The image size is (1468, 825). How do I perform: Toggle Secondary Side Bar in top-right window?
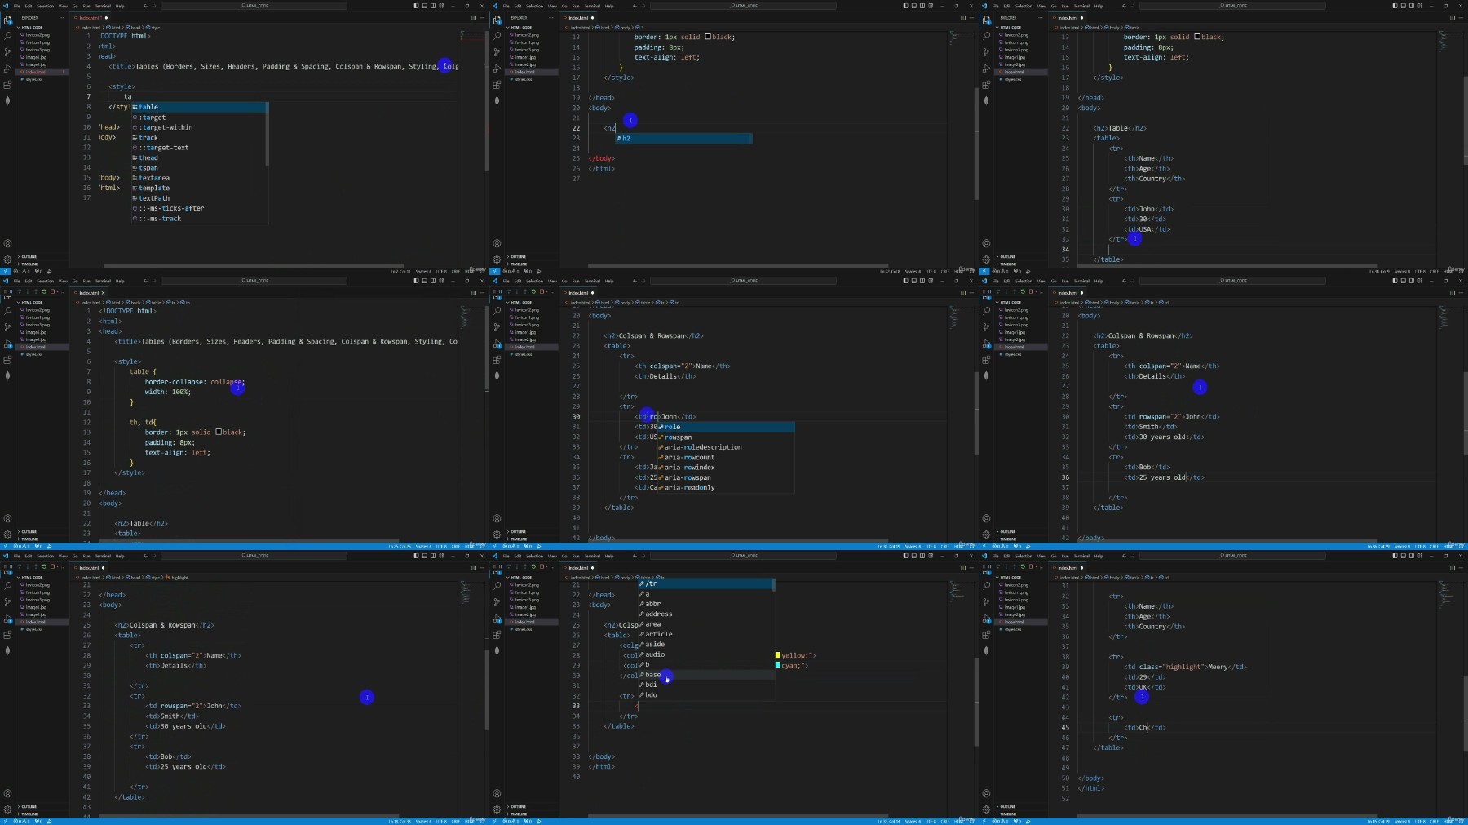click(x=1413, y=6)
